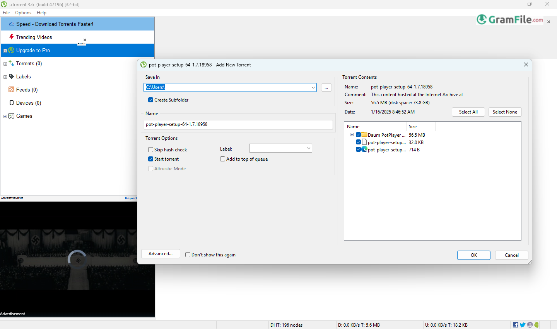The height and width of the screenshot is (329, 557).
Task: Close the GramFile advertisement banner
Action: click(548, 22)
